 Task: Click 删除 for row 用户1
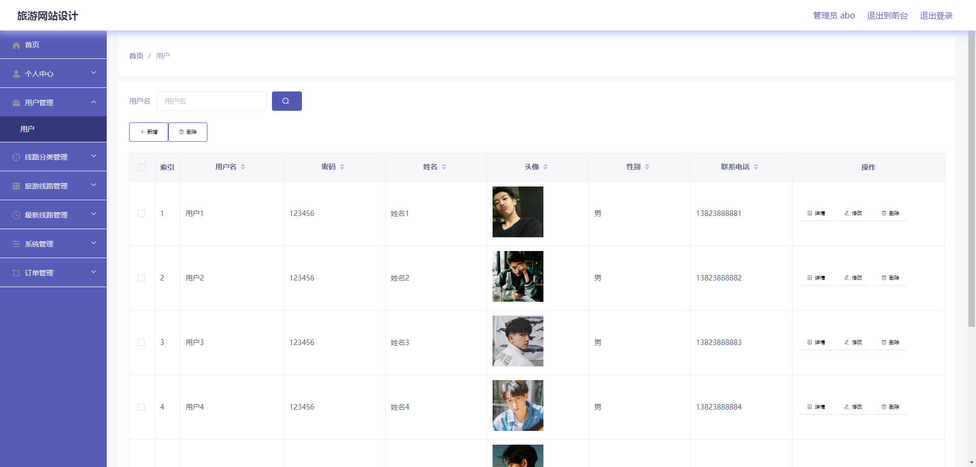[890, 213]
